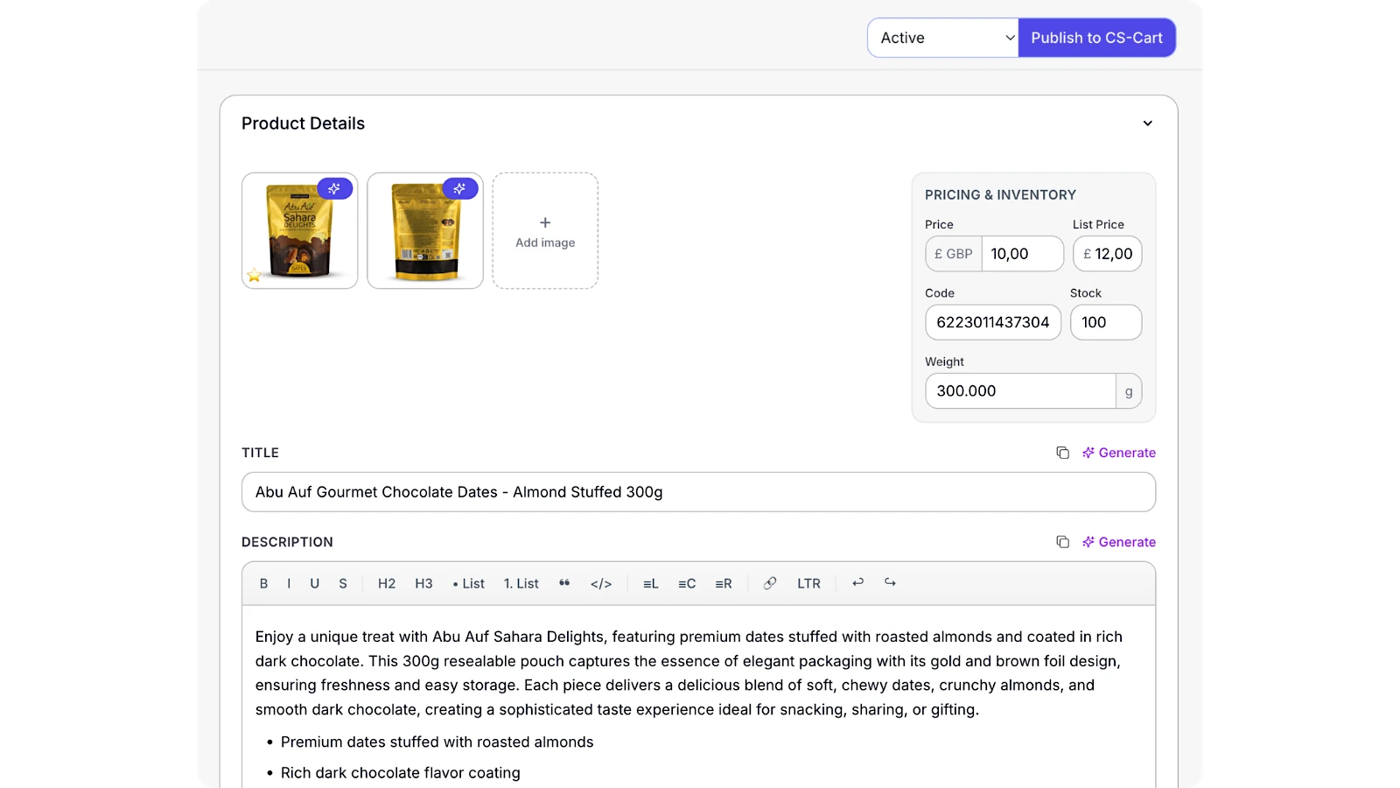Apply H2 heading style
Viewport: 1400px width, 788px height.
click(x=387, y=583)
